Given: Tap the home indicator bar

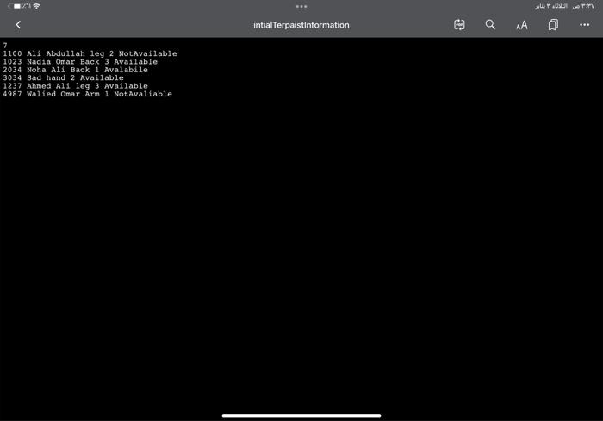Looking at the screenshot, I should click(x=301, y=416).
